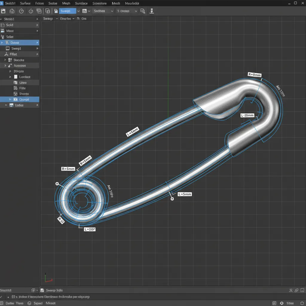Click the copy/duplicate icon in the toolbar
Viewport: 306px width, 306px height.
click(39, 11)
